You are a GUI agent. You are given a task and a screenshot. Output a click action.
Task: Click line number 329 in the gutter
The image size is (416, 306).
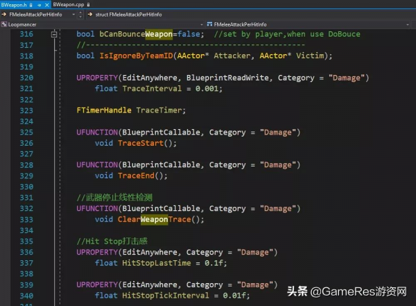(x=26, y=176)
